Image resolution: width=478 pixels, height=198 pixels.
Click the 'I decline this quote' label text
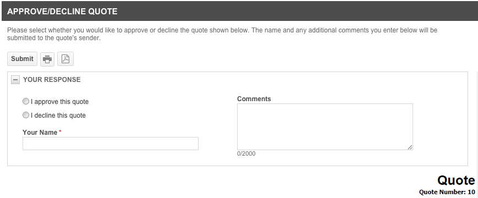coord(58,116)
